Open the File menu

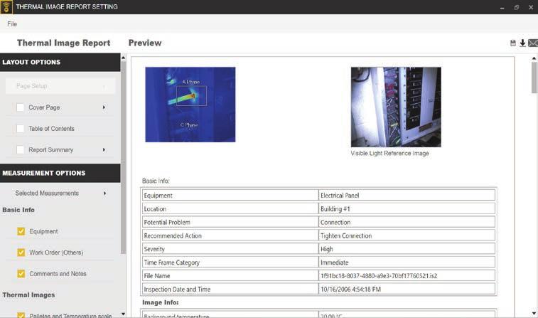click(x=12, y=24)
